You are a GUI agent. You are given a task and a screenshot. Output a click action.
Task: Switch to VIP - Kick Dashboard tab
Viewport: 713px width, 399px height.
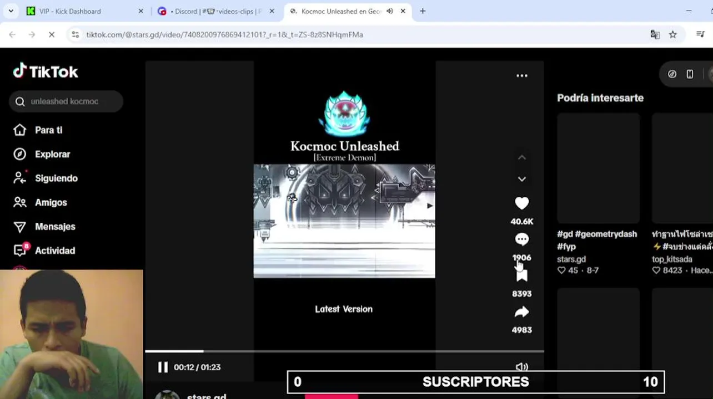(x=83, y=11)
